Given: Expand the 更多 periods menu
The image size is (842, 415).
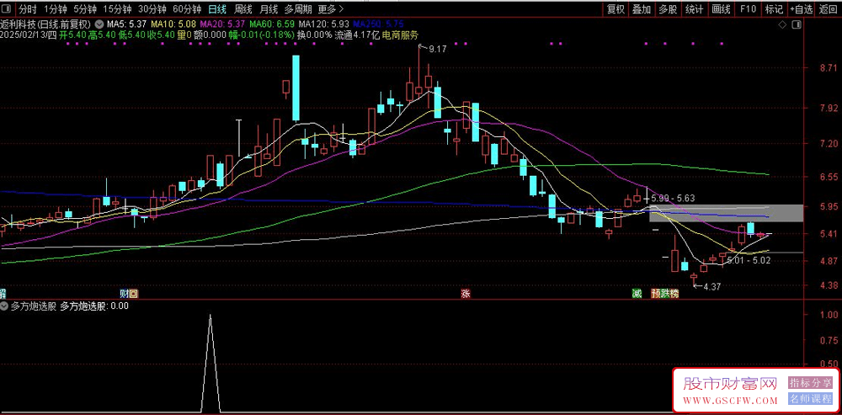Looking at the screenshot, I should point(330,9).
